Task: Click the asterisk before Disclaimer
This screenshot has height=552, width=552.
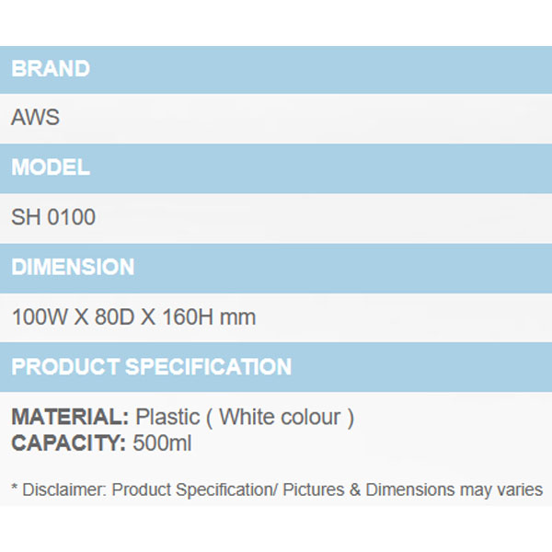Action: pyautogui.click(x=15, y=489)
